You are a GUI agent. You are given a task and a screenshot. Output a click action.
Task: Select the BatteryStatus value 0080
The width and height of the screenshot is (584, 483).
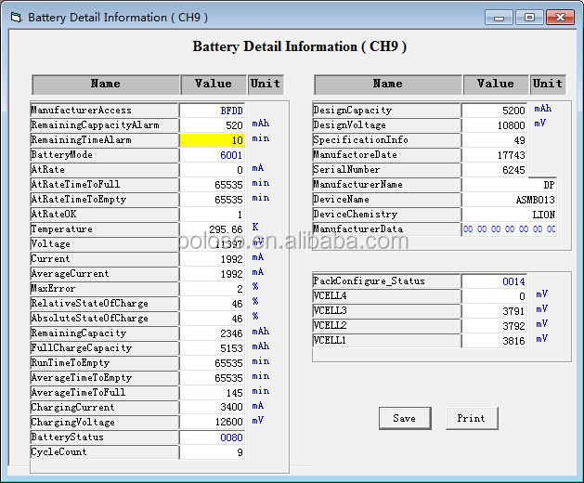coord(212,437)
